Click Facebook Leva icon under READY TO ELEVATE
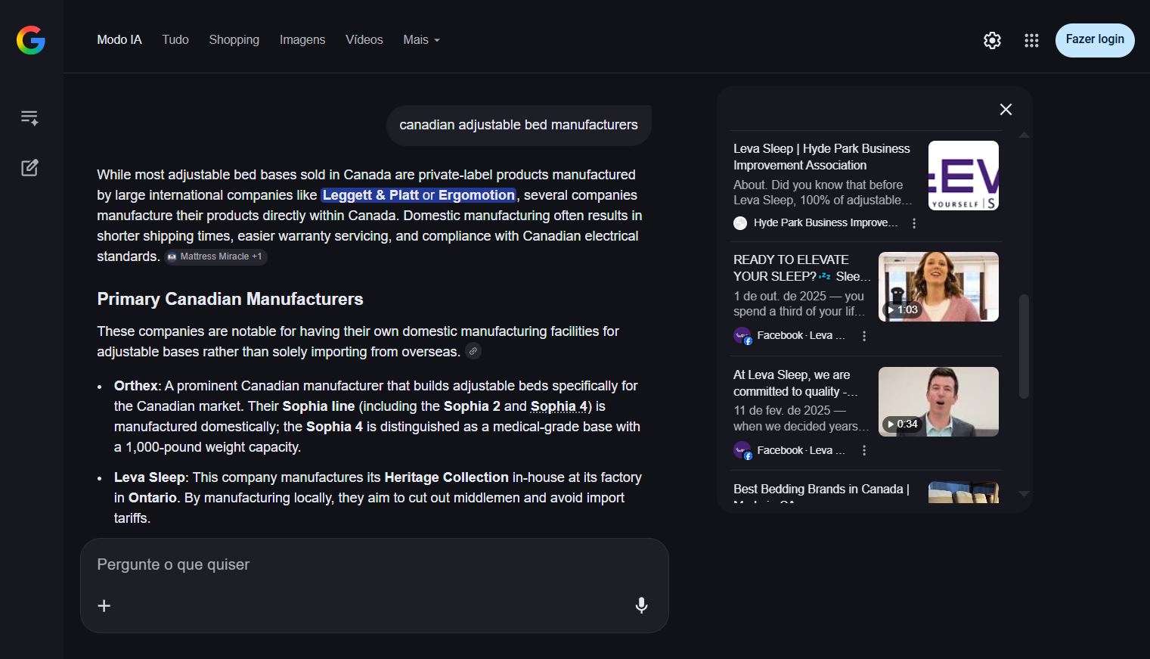 (742, 336)
